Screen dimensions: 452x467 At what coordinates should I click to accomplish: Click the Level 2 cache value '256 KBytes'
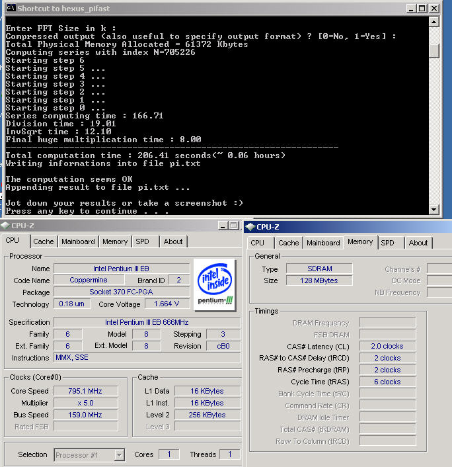click(x=207, y=415)
